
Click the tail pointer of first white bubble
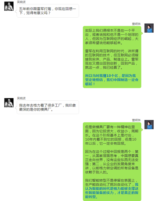pyautogui.click(x=16, y=12)
